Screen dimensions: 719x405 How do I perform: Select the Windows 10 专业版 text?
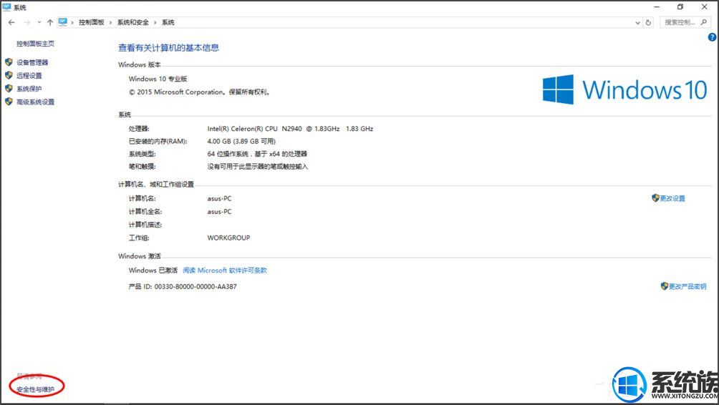(x=158, y=79)
